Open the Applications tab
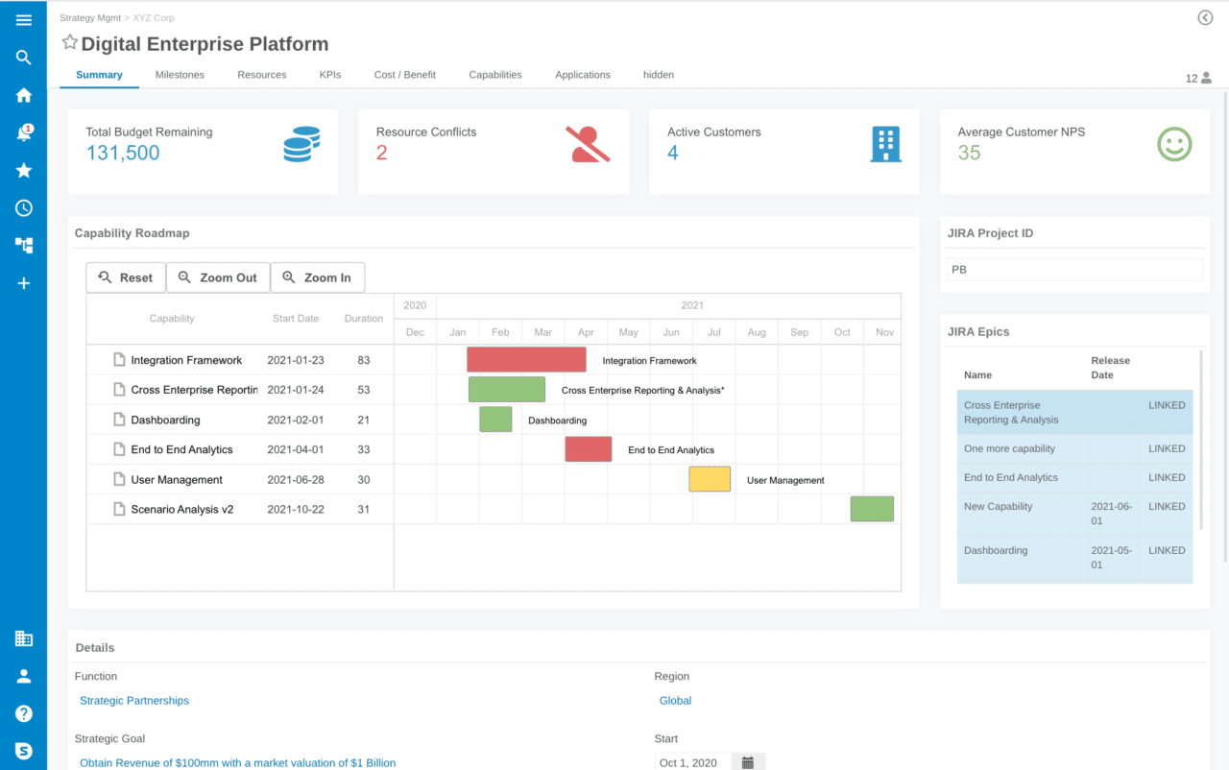This screenshot has width=1229, height=770. pyautogui.click(x=583, y=75)
